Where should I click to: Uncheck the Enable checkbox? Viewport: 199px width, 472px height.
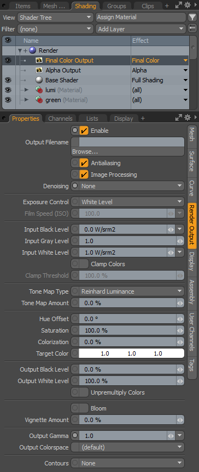click(x=84, y=131)
